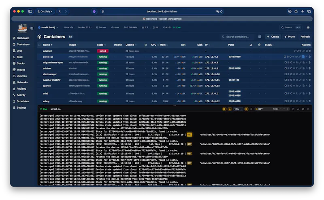Click the Schedules clock icon in sidebar

point(14,101)
